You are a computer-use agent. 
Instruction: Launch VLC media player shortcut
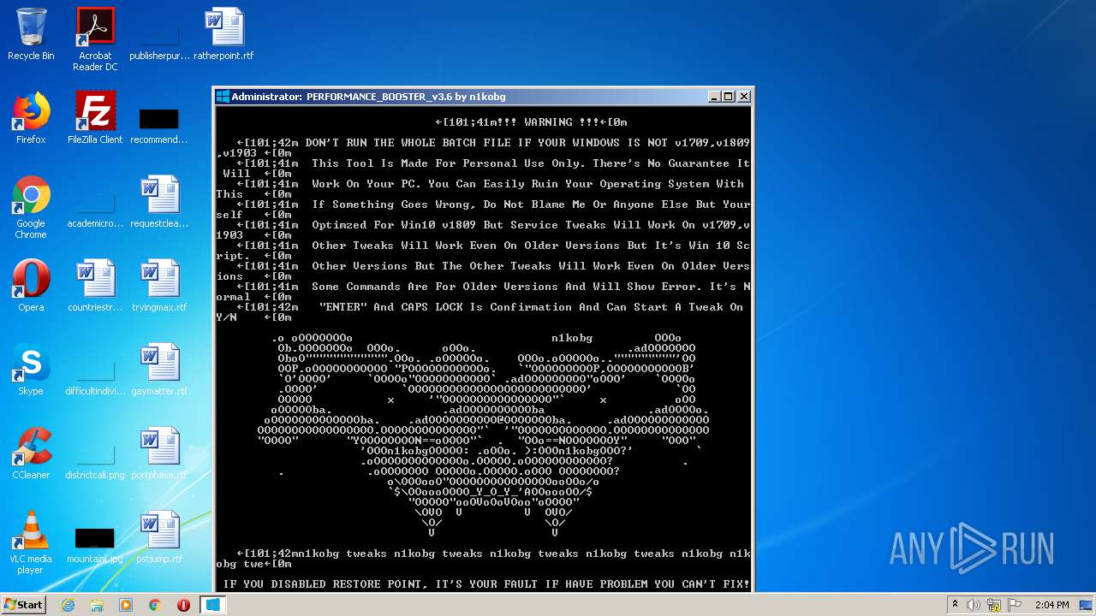[x=31, y=542]
